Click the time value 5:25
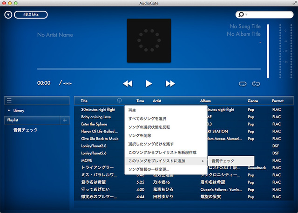The image size is (298, 213). point(140,182)
